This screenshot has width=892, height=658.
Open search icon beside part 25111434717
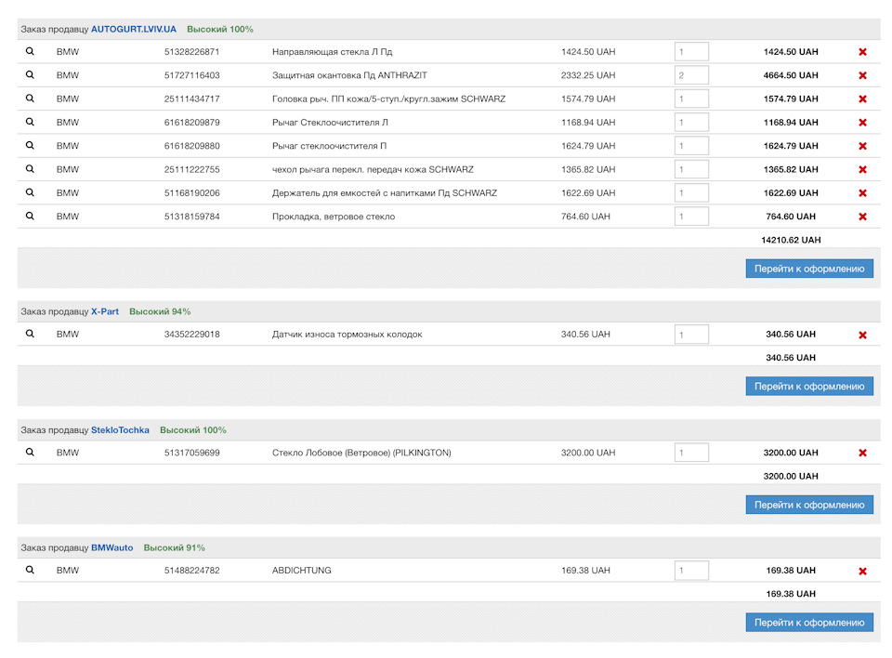coord(30,99)
